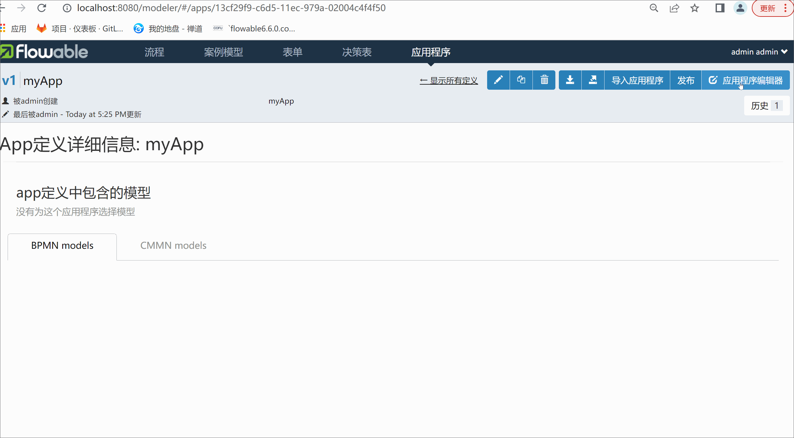Toggle the browser side panel icon
The width and height of the screenshot is (794, 438).
tap(720, 8)
